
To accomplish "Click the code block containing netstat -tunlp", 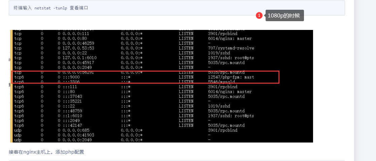I will coord(177,8).
